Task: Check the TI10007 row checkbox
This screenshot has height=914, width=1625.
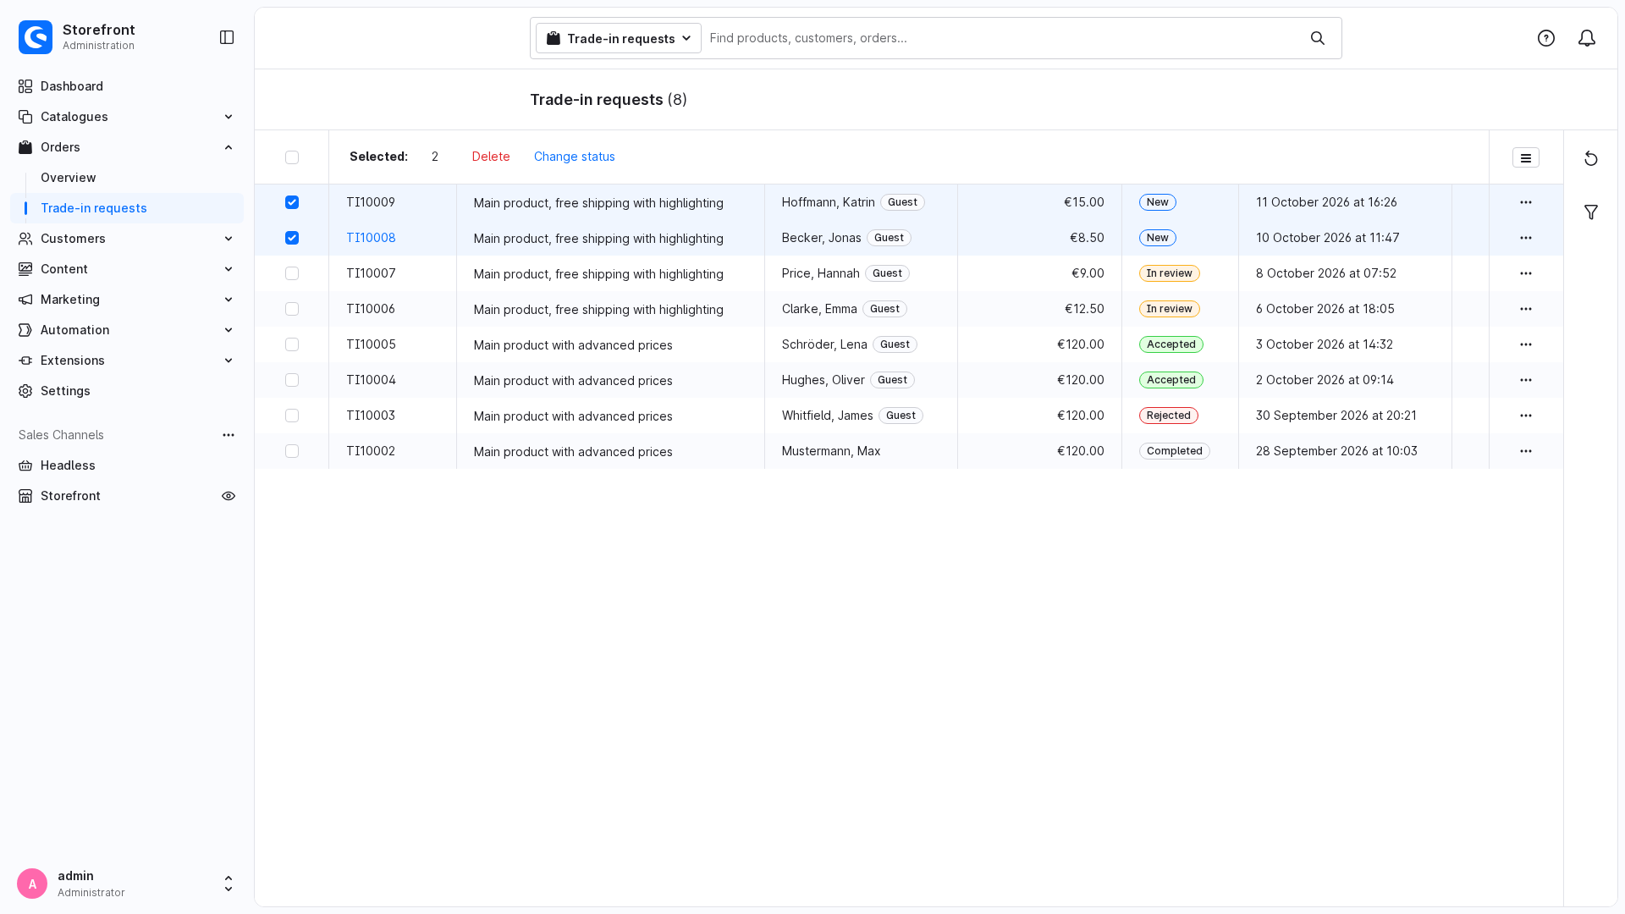Action: click(292, 273)
